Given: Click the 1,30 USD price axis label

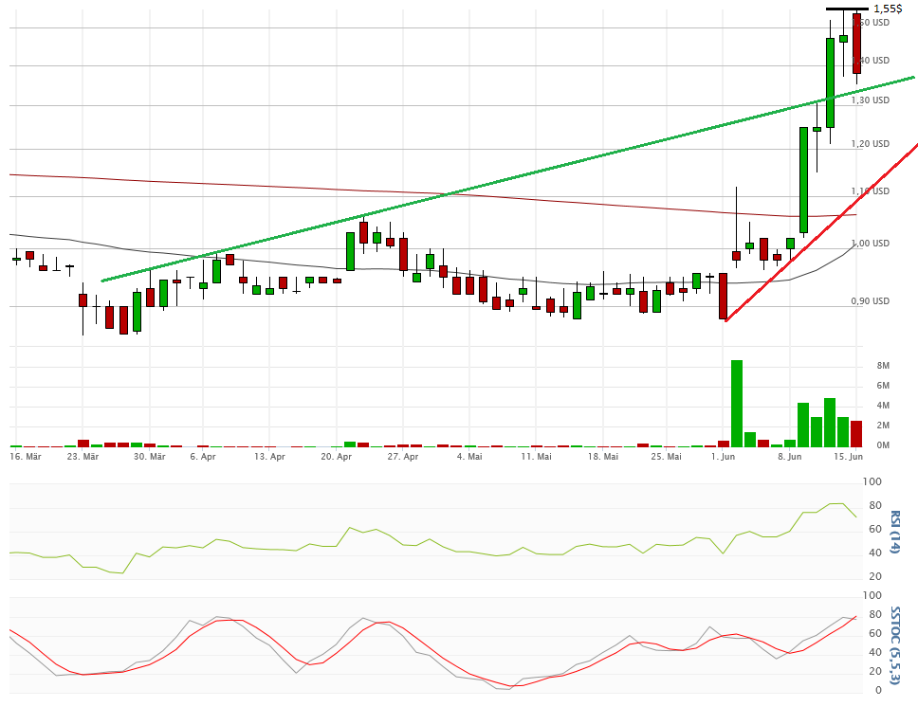Looking at the screenshot, I should (870, 100).
